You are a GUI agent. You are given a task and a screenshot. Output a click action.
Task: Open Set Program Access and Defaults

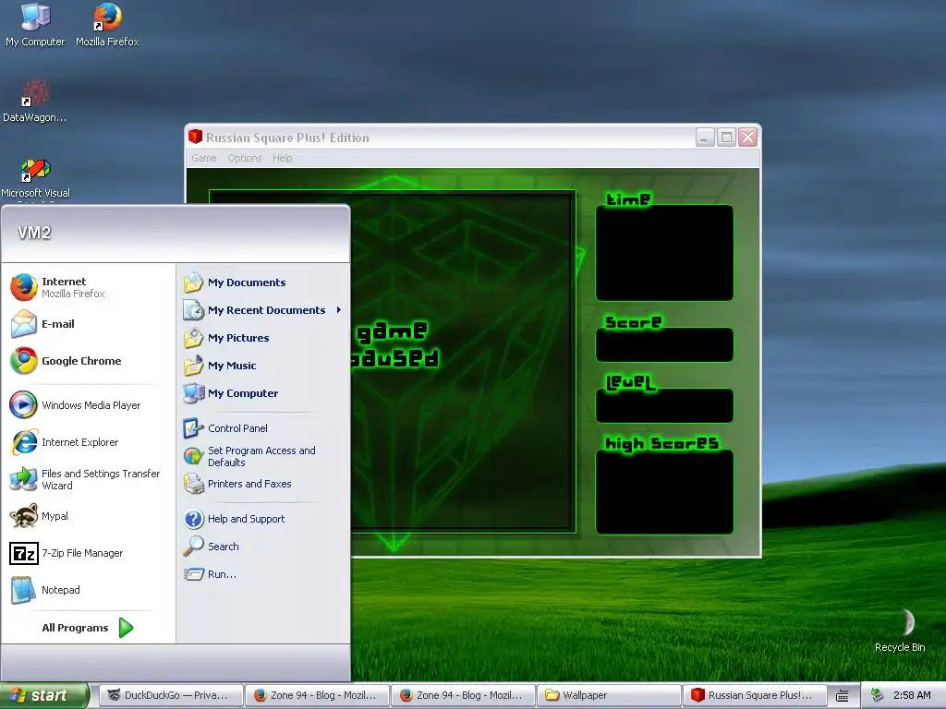click(263, 456)
